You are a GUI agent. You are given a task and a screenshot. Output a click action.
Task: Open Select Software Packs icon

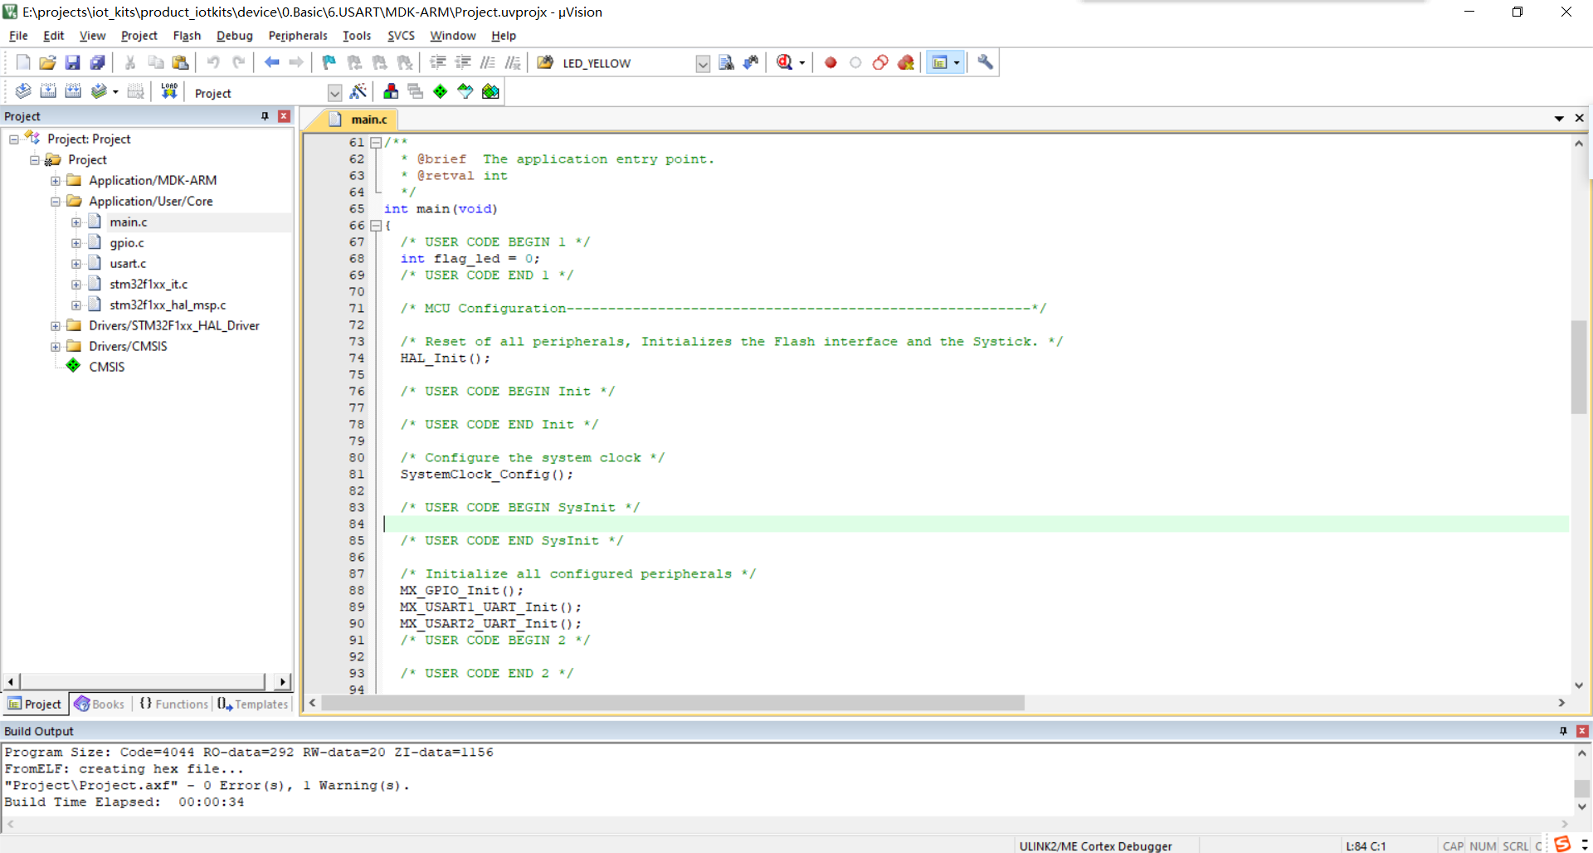pyautogui.click(x=465, y=91)
